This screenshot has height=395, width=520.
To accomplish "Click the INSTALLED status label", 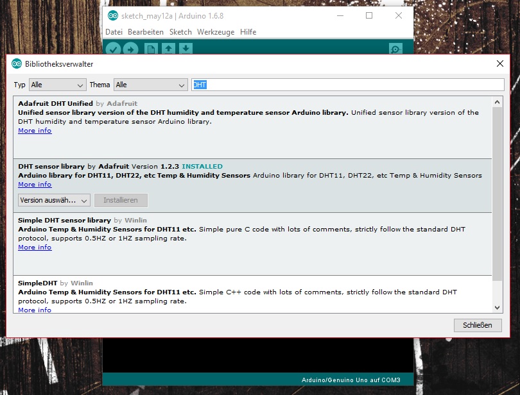I will coord(202,166).
